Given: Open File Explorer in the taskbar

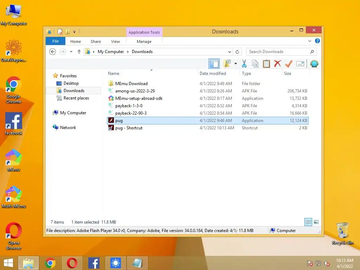Looking at the screenshot, I should 28,263.
